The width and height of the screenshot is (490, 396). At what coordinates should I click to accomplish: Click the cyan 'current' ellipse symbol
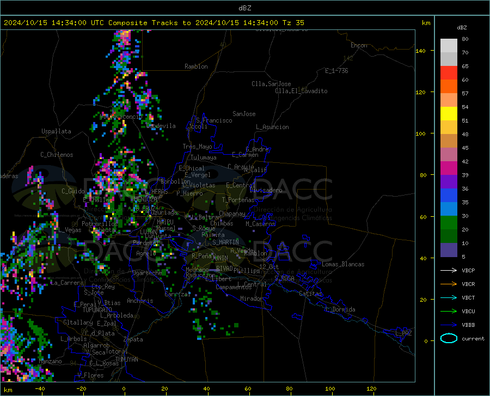tap(449, 338)
